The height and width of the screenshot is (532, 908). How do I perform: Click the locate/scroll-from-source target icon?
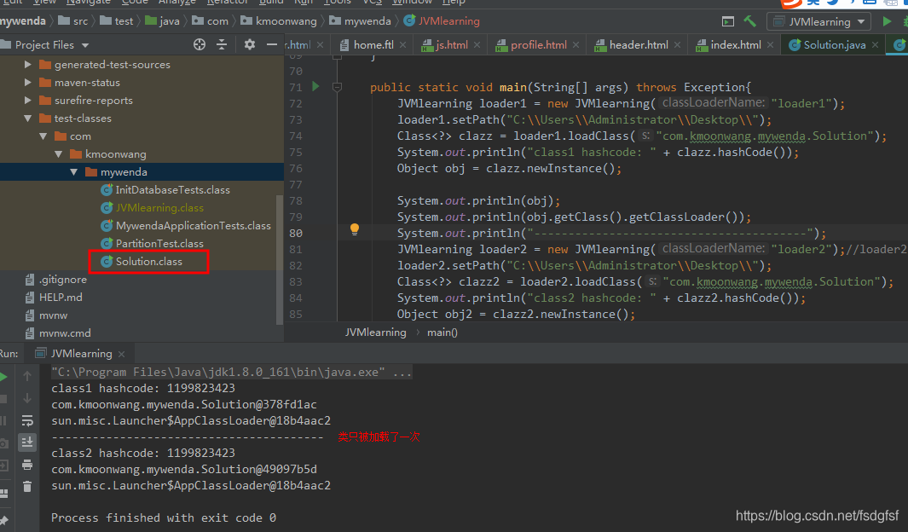(200, 44)
